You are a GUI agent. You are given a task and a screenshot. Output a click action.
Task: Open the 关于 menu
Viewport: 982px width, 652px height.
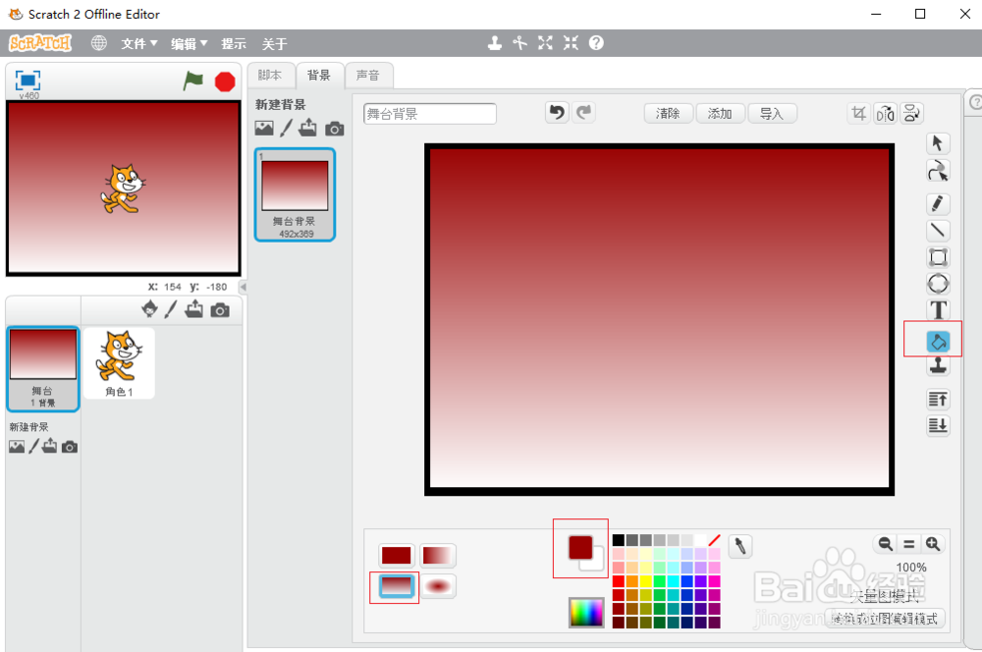pos(274,43)
